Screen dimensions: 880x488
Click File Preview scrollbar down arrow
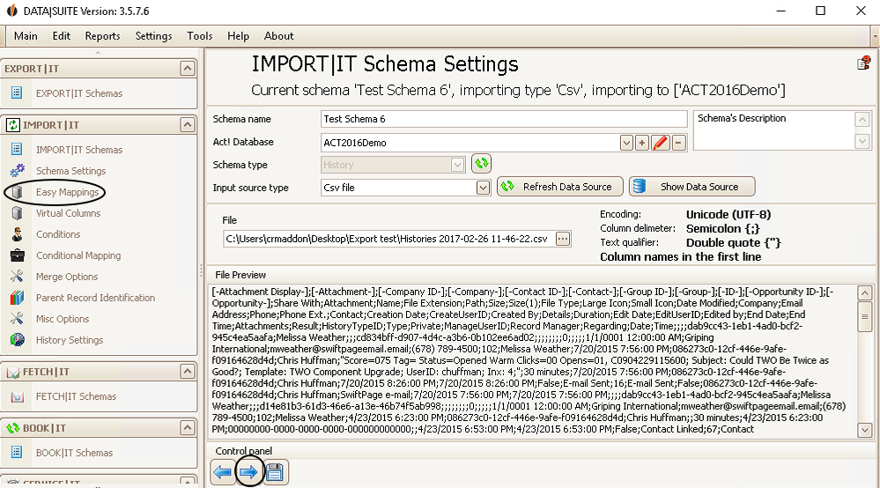coord(865,430)
